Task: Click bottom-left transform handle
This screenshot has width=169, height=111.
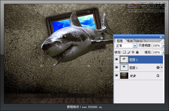Action: pyautogui.click(x=41, y=66)
